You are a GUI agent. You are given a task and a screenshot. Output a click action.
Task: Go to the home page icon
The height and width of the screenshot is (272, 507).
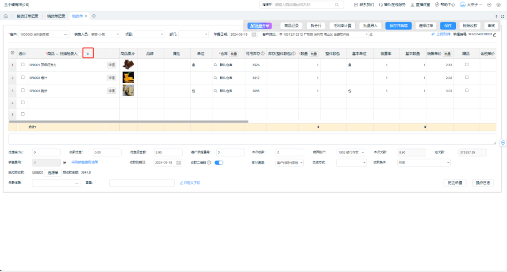point(6,16)
